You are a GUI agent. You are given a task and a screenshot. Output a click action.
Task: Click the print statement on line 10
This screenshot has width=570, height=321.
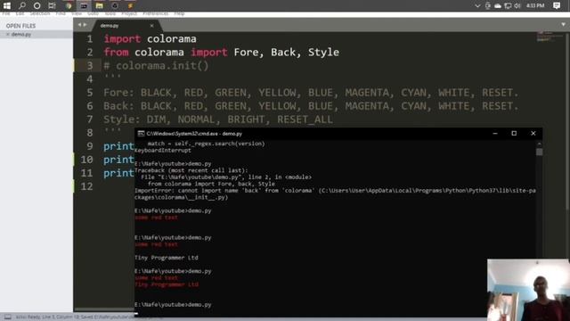click(x=118, y=160)
